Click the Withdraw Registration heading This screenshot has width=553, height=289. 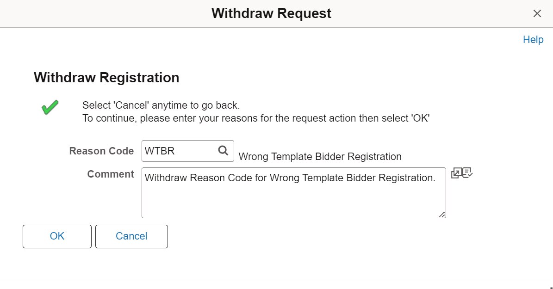(x=106, y=77)
